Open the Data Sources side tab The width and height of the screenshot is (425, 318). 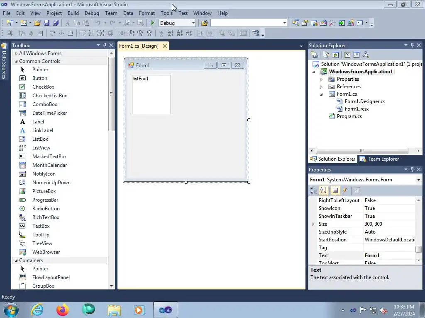click(4, 61)
